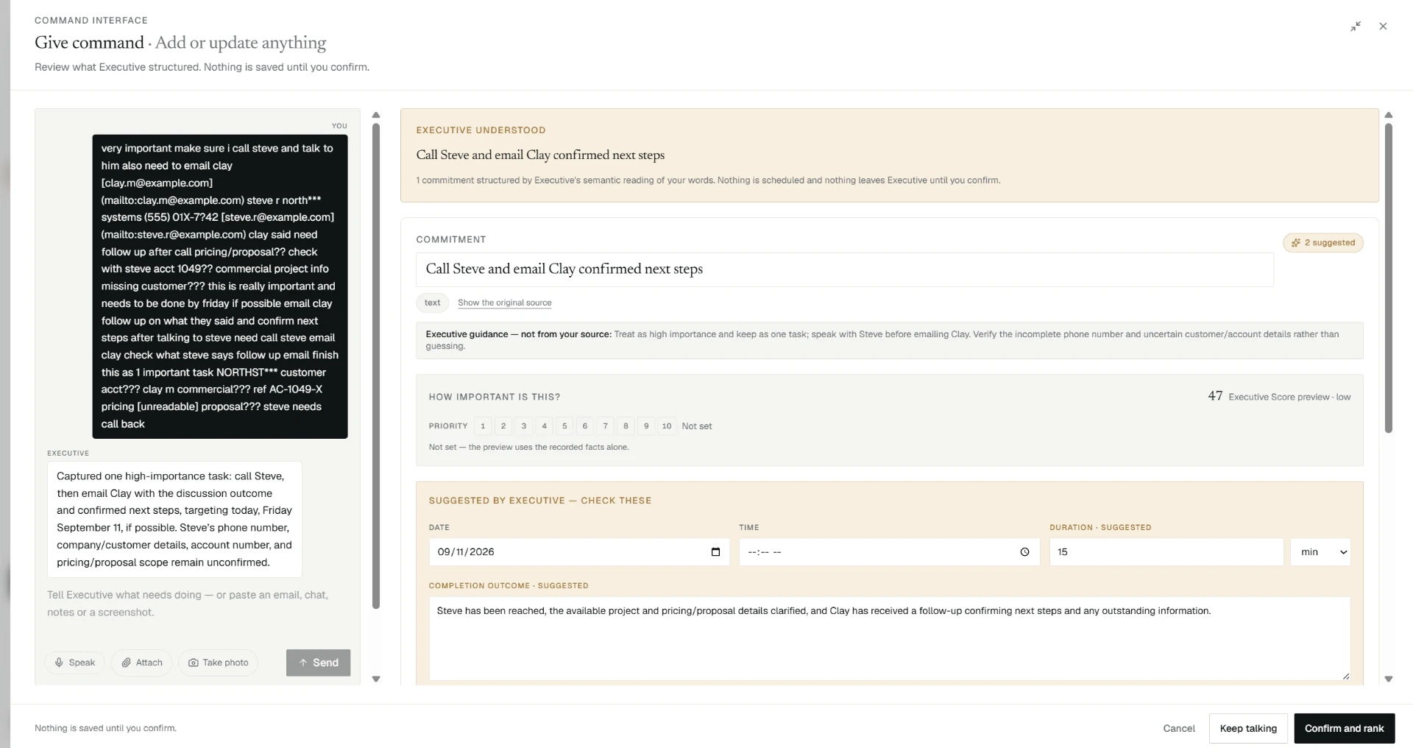The image size is (1413, 748).
Task: Click the chat panel scrollbar thumb
Action: point(376,366)
